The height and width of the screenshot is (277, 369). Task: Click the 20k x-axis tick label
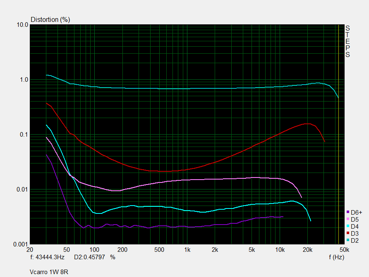pos(308,250)
